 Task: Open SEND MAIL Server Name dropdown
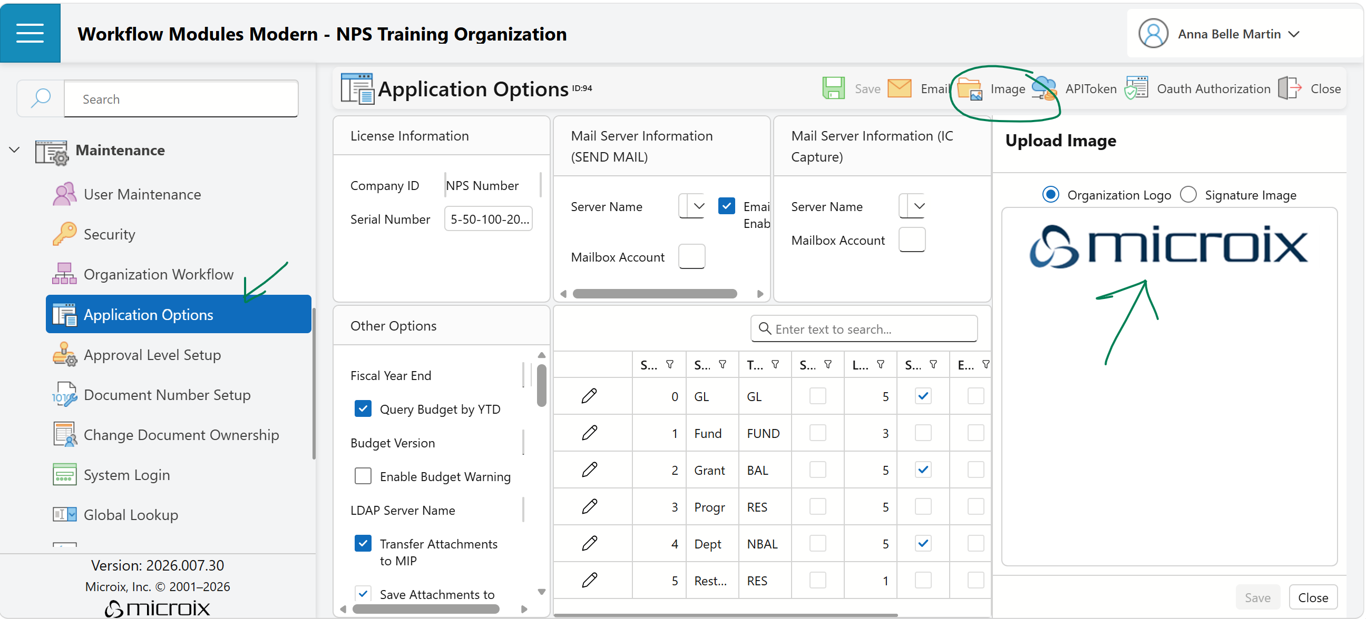coord(699,206)
